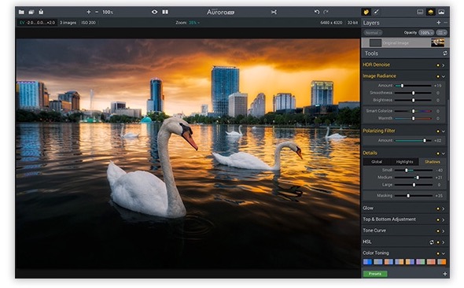Click the crop and transform tool icon
The height and width of the screenshot is (288, 464).
[274, 12]
